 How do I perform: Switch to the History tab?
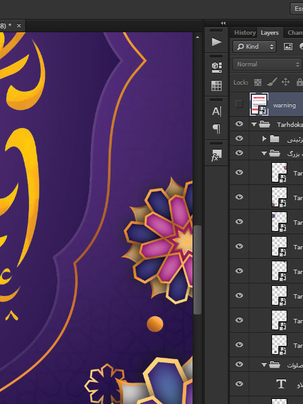245,33
